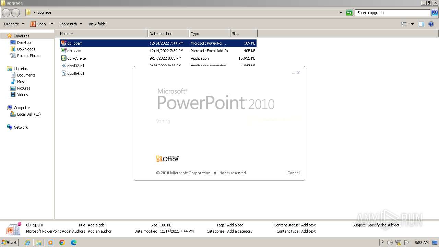
Task: Open Chrome from the taskbar
Action: [x=62, y=243]
